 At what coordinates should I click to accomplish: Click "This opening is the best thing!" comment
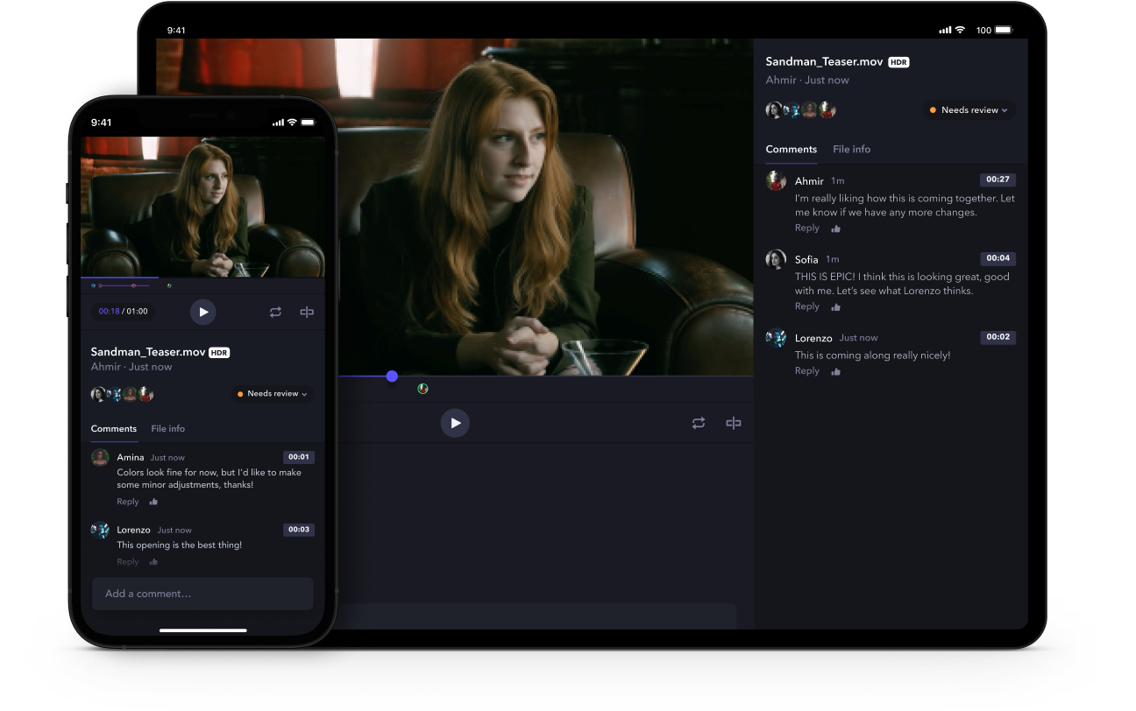click(179, 546)
